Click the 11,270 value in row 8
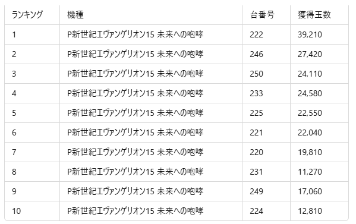 pyautogui.click(x=310, y=172)
